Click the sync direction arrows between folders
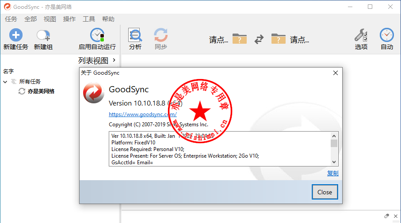This screenshot has width=401, height=223. click(x=259, y=39)
